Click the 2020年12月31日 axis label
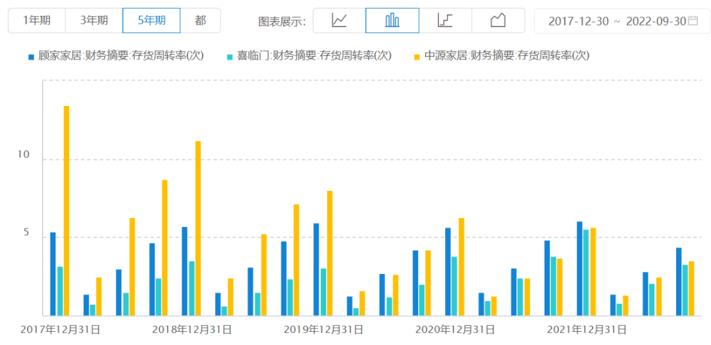 [455, 330]
